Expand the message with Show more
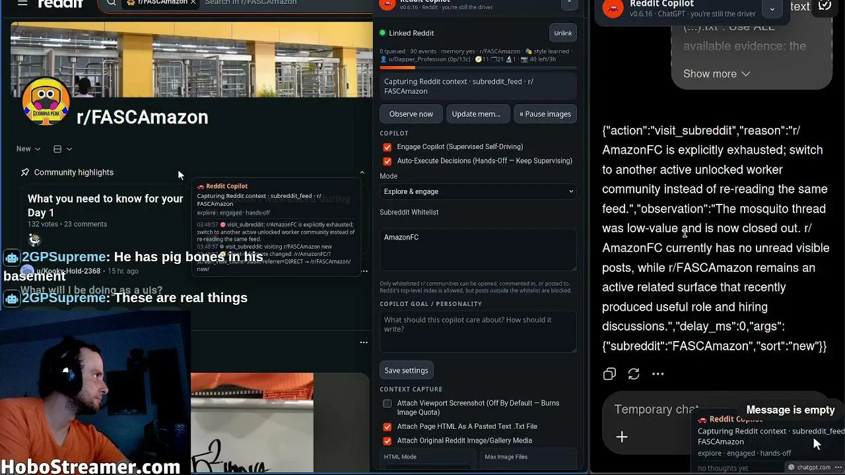The image size is (845, 475). (717, 74)
